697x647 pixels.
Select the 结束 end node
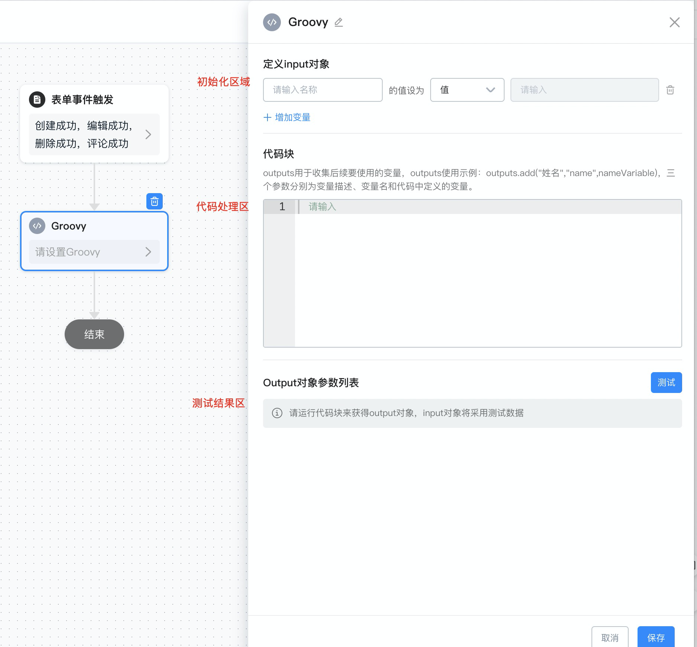pos(94,334)
